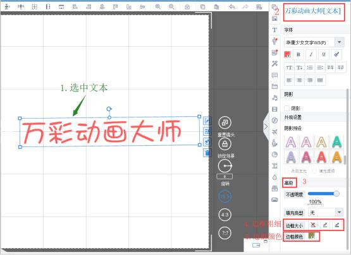The height and width of the screenshot is (255, 351).
Task: Click the thin 边框大小 border size pen
Action: (325, 225)
